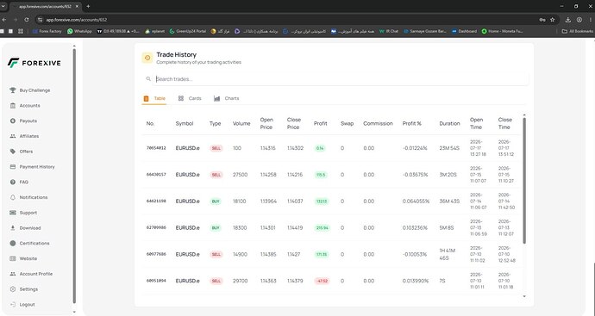
Task: Click the Search trades input field
Action: (x=341, y=79)
